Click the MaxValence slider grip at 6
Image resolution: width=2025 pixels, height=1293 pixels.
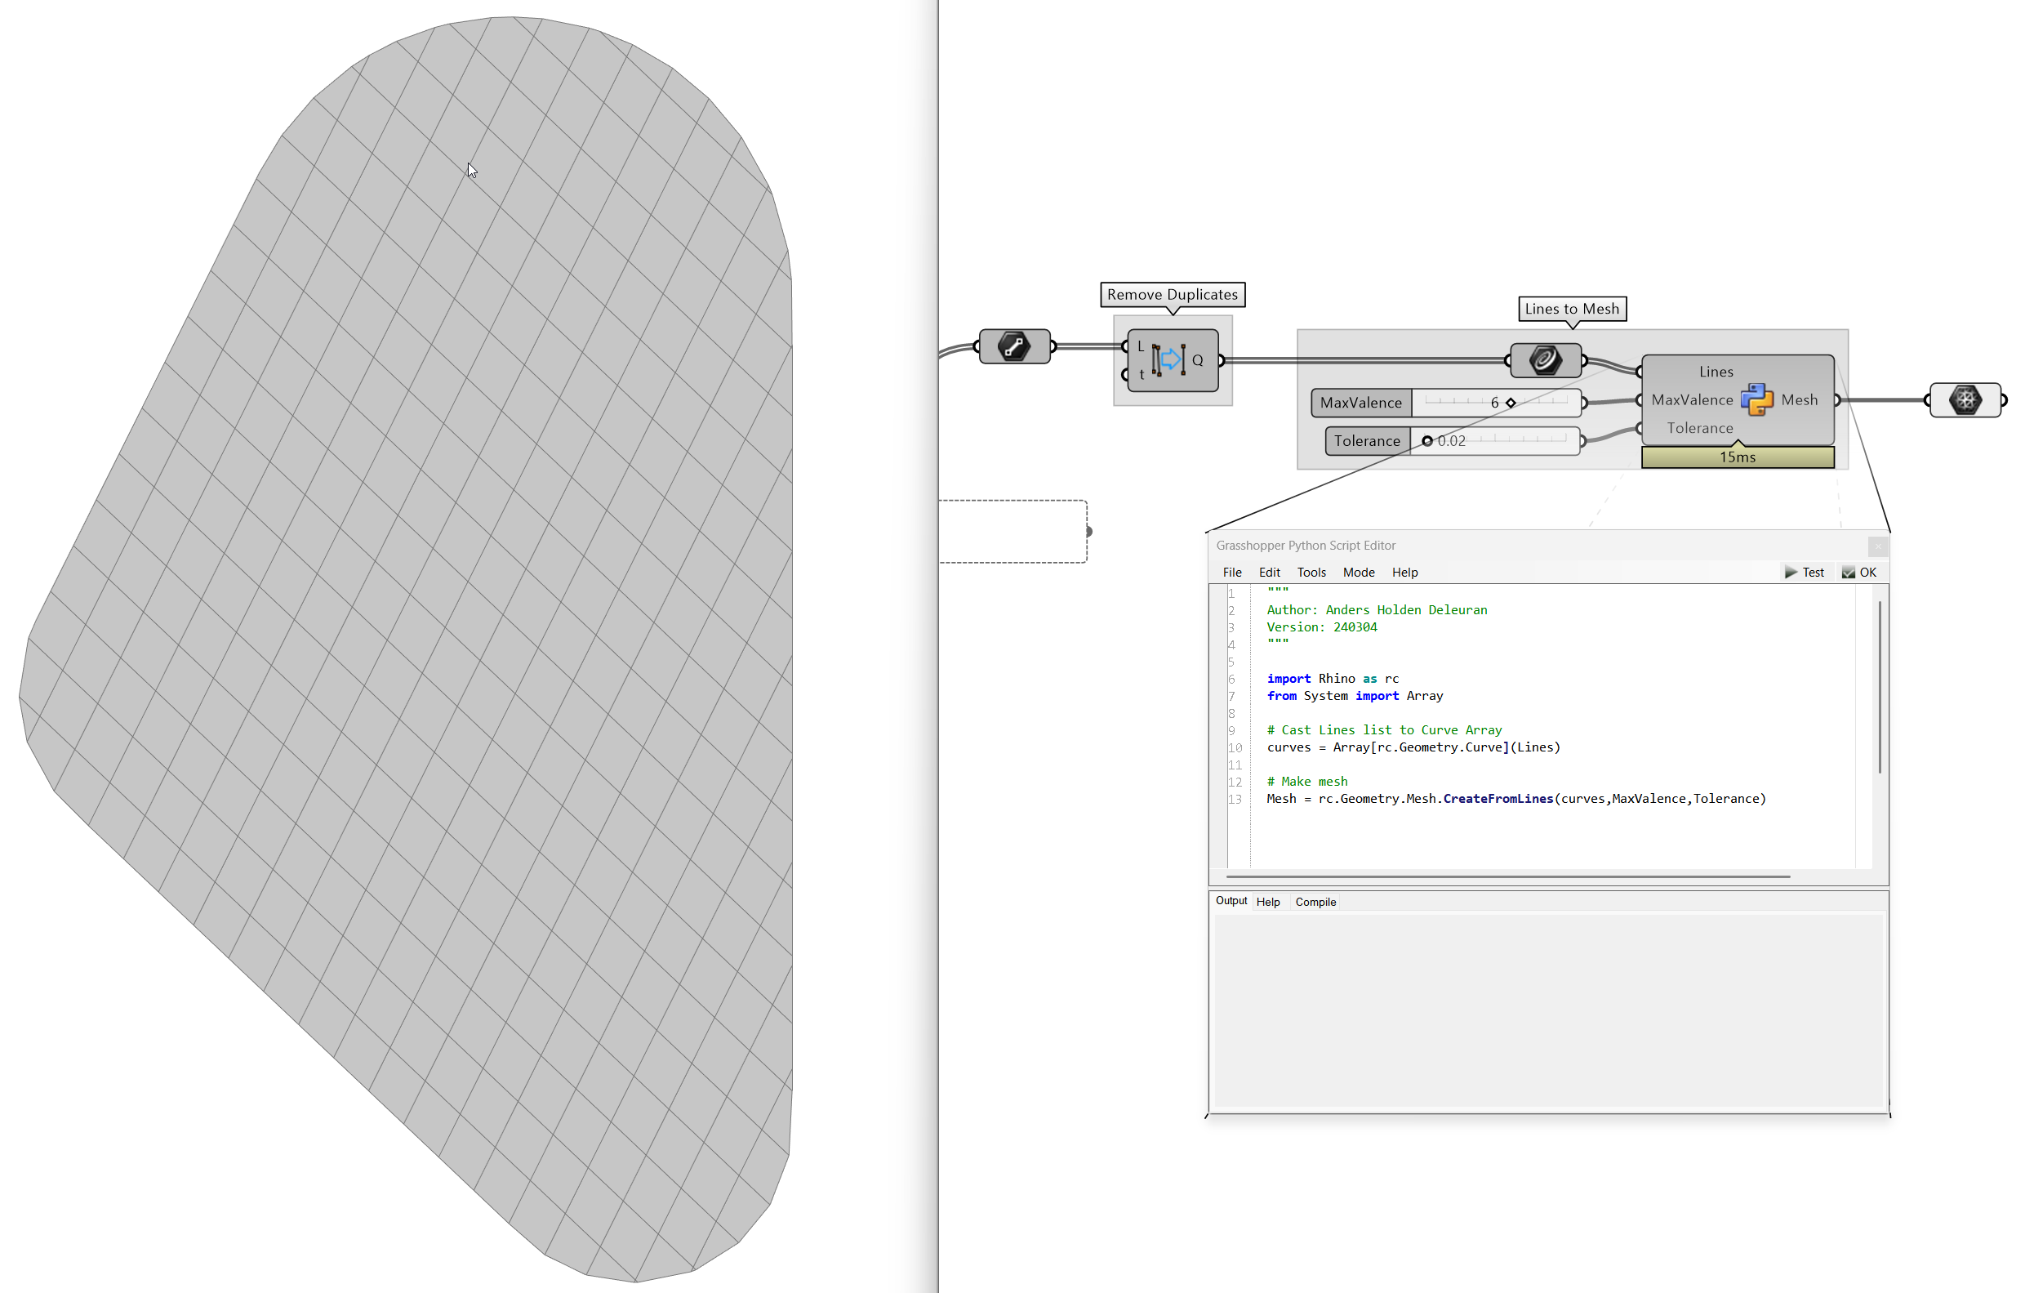(x=1511, y=403)
